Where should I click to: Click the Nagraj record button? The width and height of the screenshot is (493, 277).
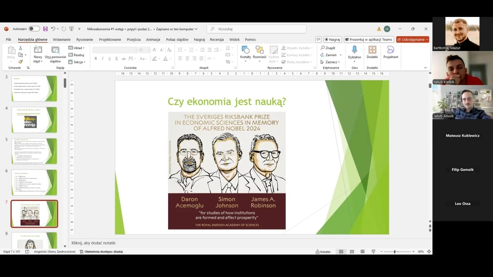tap(332, 39)
